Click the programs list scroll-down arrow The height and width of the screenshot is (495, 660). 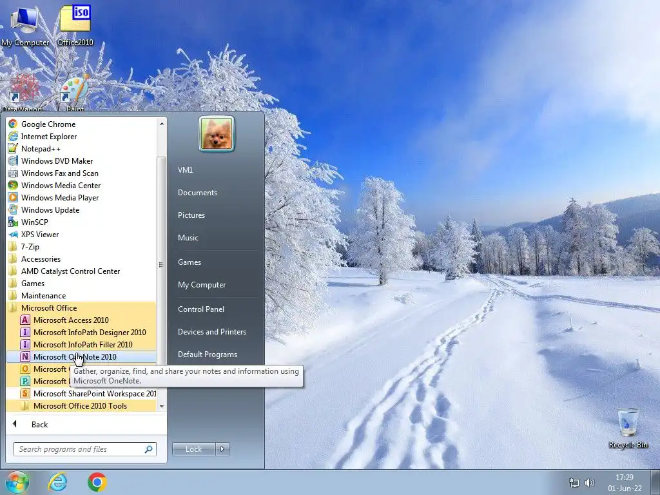(162, 407)
